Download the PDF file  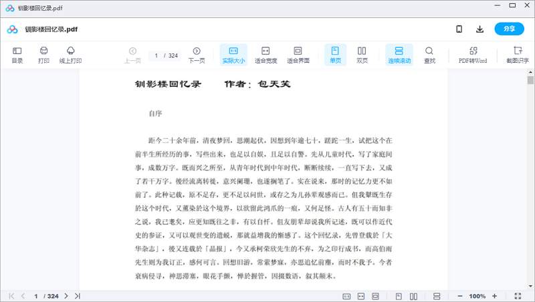479,29
